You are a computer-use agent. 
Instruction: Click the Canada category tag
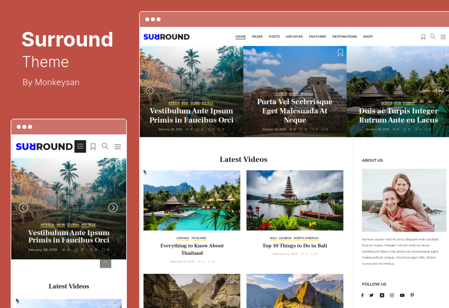(x=183, y=238)
